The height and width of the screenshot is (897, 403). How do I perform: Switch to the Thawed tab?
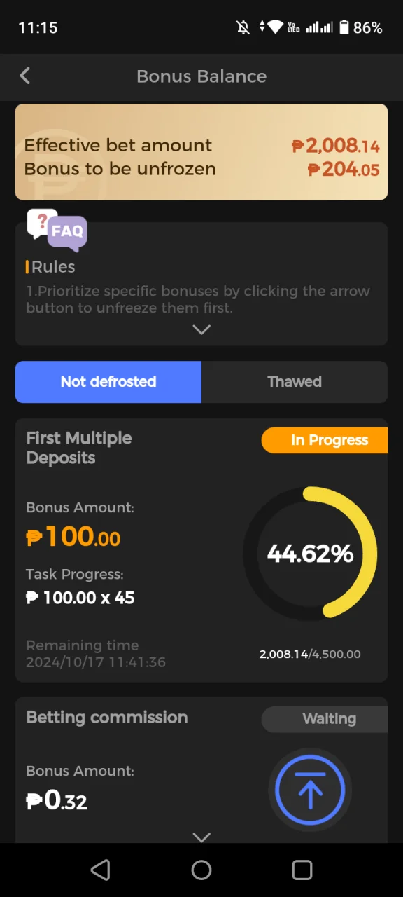(x=295, y=382)
